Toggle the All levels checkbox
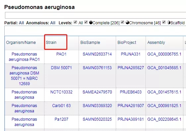 (75, 22)
